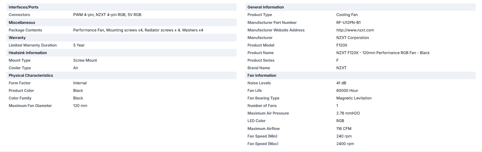Click the General Information section header
This screenshot has height=152, width=482.
(x=360, y=7)
